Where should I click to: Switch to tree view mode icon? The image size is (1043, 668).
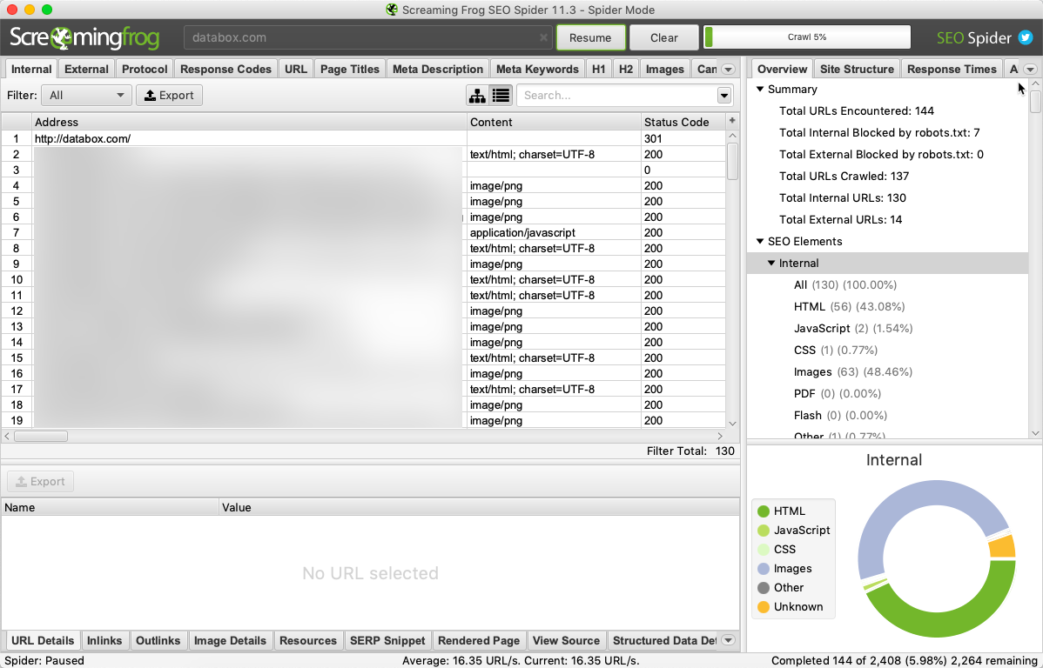click(477, 96)
